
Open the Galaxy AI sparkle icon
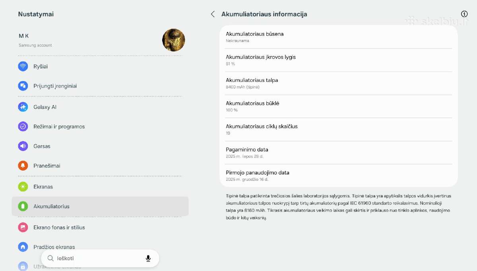pos(23,107)
